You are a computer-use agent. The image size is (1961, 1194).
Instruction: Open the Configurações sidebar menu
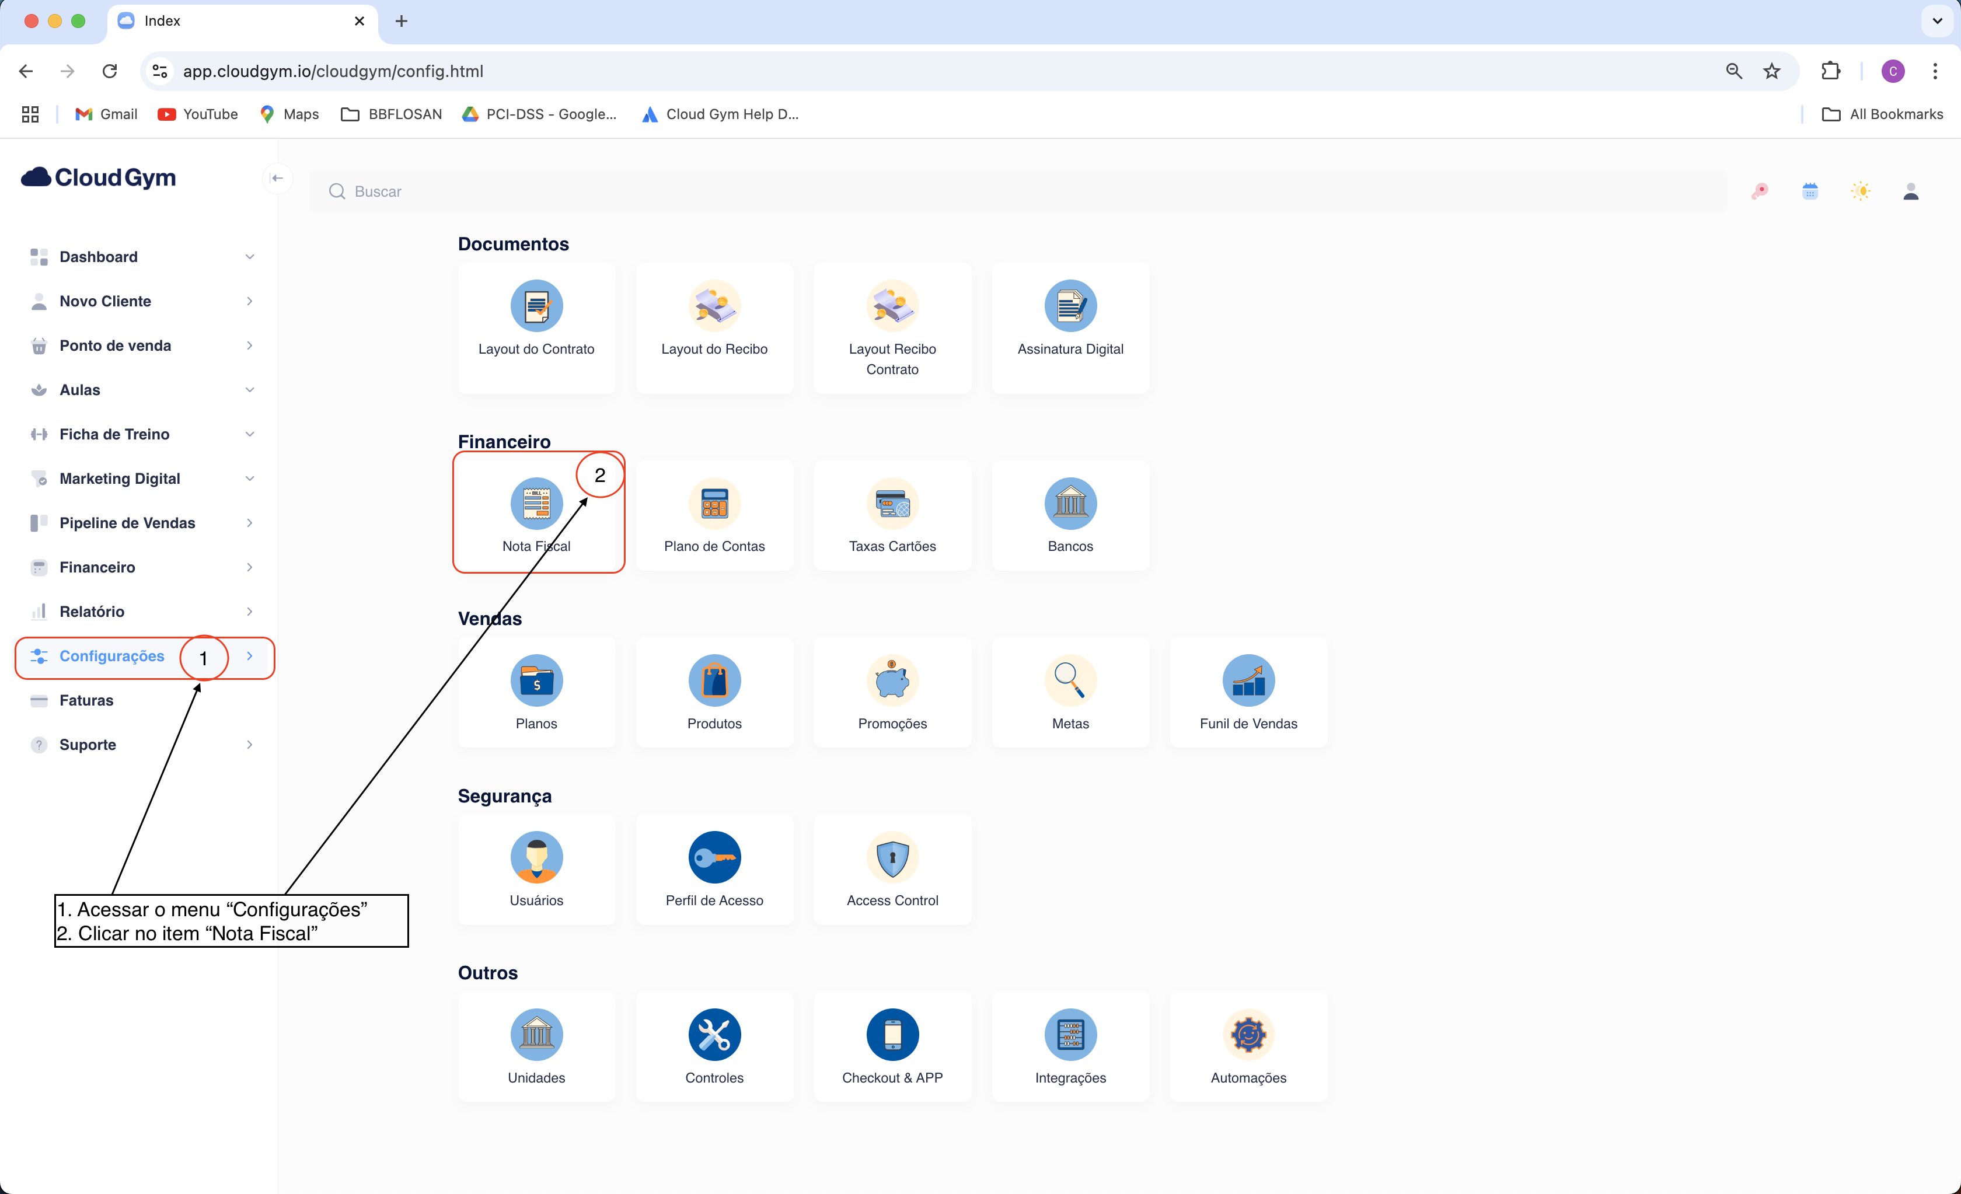coord(111,656)
